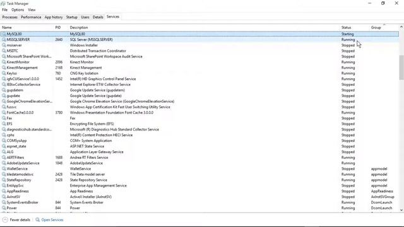The width and height of the screenshot is (404, 227).
Task: Click the icon for KinectManagement service
Action: coord(4,67)
